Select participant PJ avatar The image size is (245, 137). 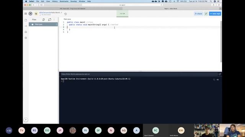coord(85,131)
